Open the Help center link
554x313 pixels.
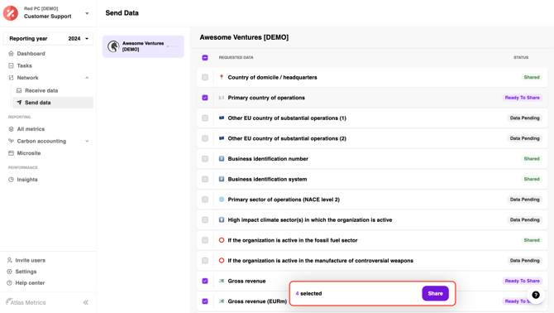tap(30, 283)
